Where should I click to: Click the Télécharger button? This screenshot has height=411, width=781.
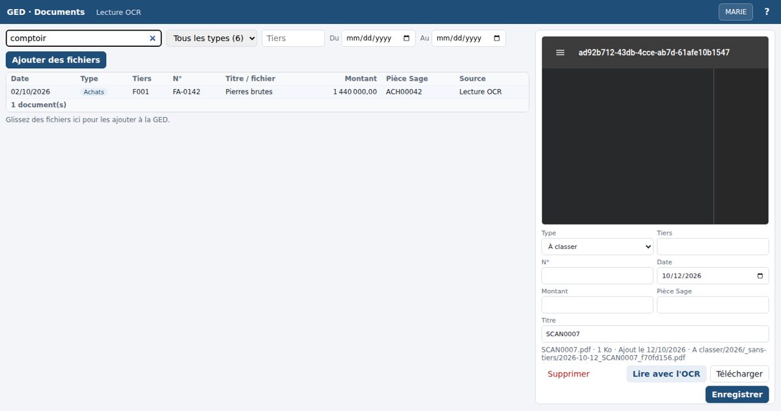[739, 374]
